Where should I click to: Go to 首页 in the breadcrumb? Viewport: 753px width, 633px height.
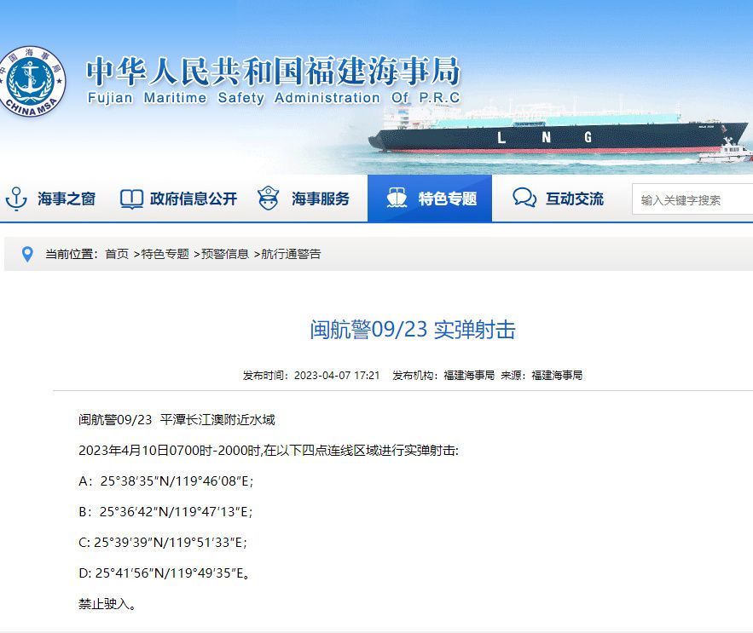tap(117, 254)
